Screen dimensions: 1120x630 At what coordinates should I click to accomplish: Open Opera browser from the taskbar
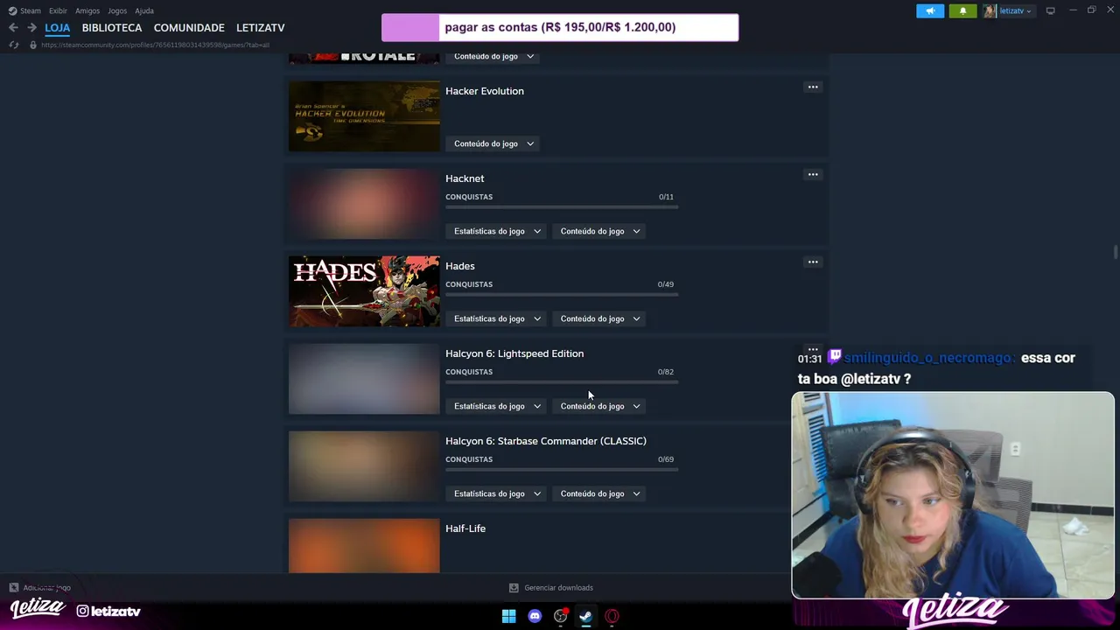(x=612, y=616)
